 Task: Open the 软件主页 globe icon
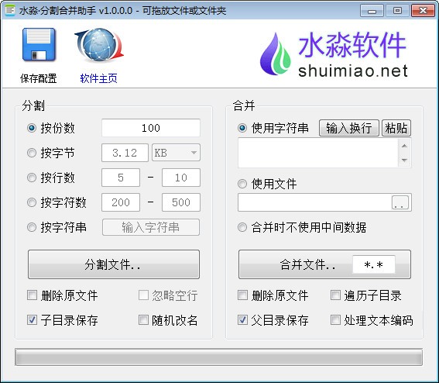click(x=99, y=46)
